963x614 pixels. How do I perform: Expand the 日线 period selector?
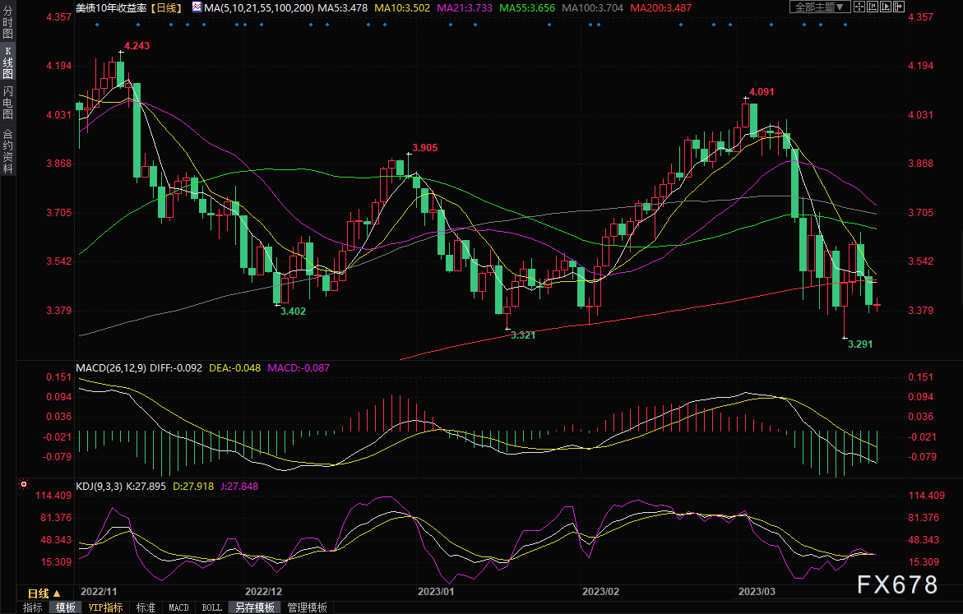click(44, 593)
